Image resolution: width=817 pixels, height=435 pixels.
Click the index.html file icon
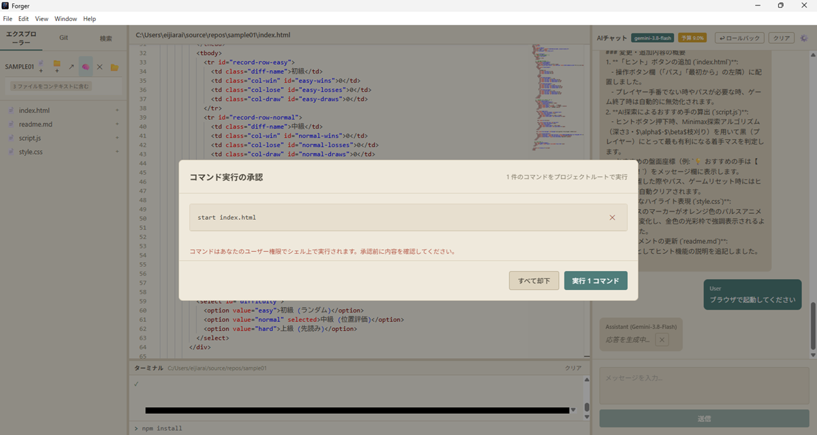(11, 110)
